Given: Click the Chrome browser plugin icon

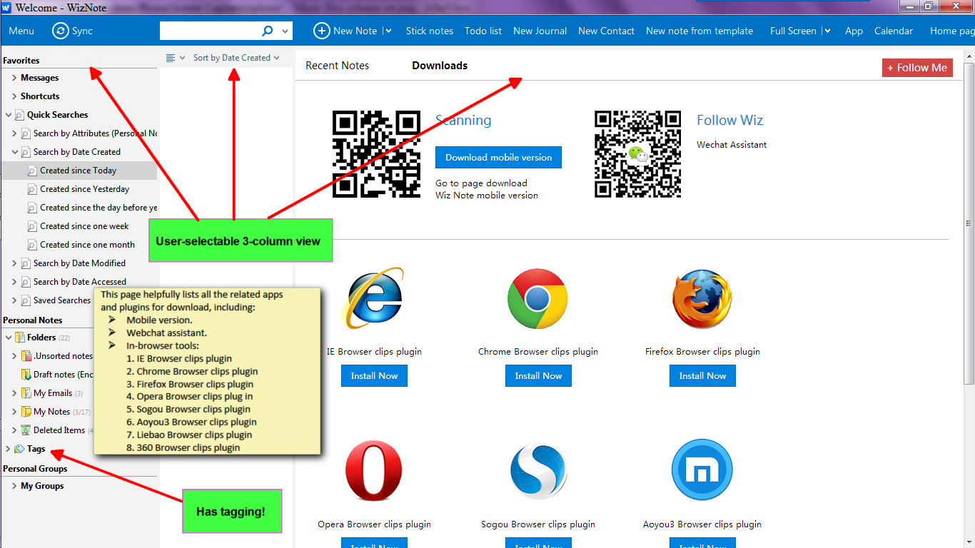Looking at the screenshot, I should click(537, 298).
